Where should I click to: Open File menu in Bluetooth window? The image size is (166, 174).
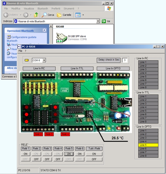click(x=6, y=9)
